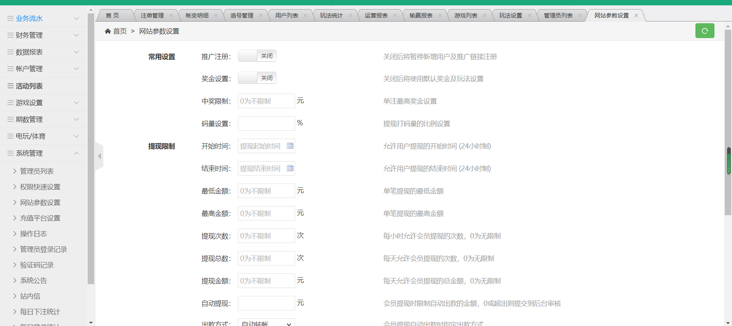This screenshot has width=732, height=326.
Task: Click the list icon beside 活动列表
Action: tap(11, 86)
